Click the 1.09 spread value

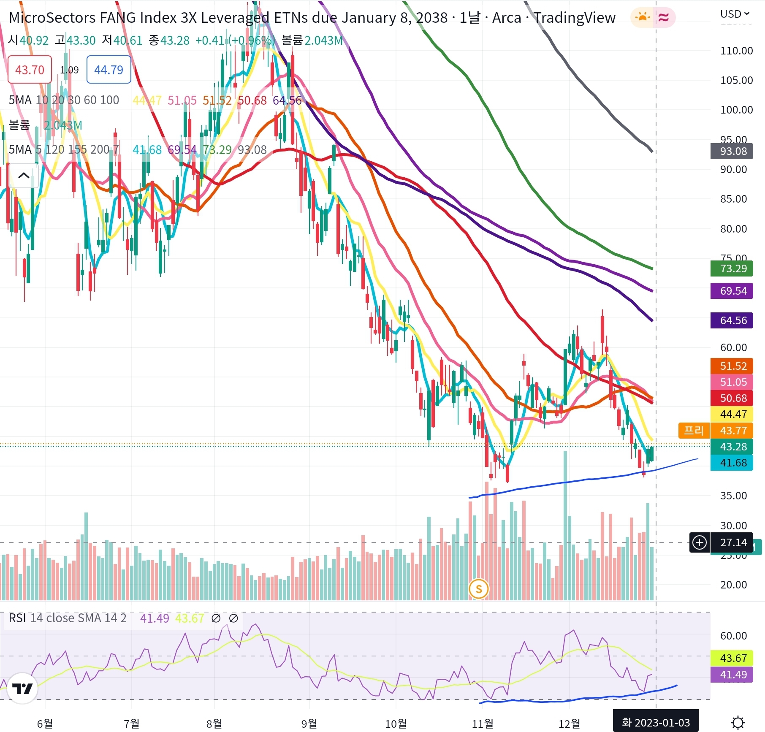click(x=69, y=70)
